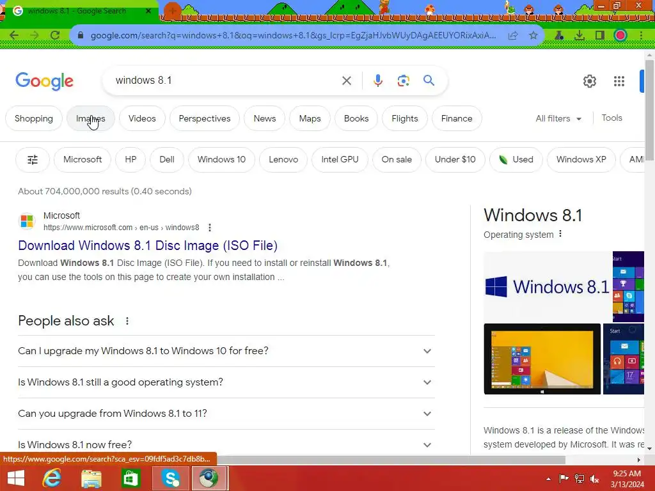Click the Google logo
655x491 pixels.
click(x=44, y=81)
